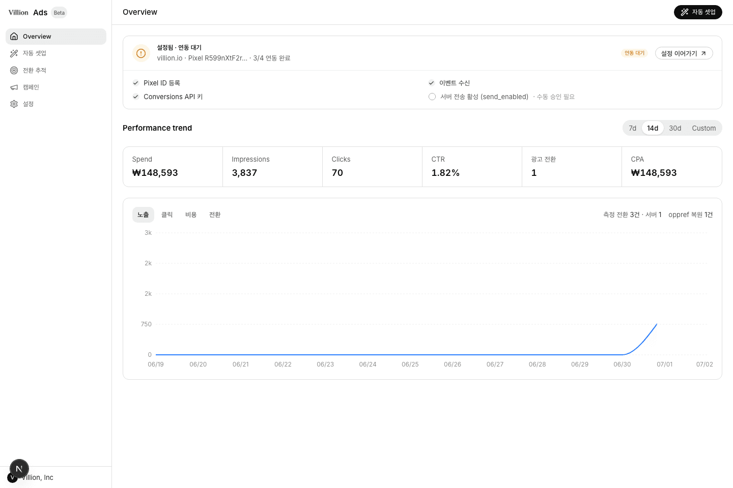Click the 07/02 date on chart axis
The image size is (733, 488).
[704, 364]
